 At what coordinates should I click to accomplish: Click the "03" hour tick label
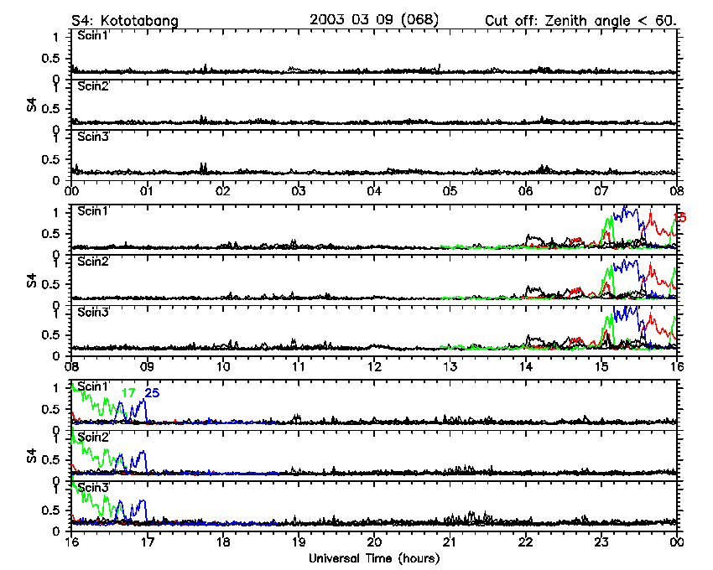299,191
